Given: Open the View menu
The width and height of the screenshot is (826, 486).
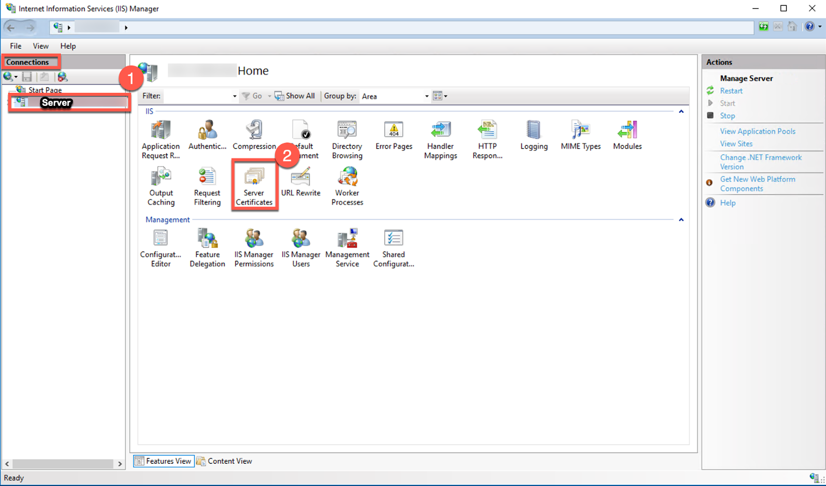Looking at the screenshot, I should 41,46.
